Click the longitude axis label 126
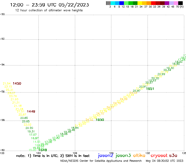This screenshot has width=186, height=163. click(x=75, y=153)
